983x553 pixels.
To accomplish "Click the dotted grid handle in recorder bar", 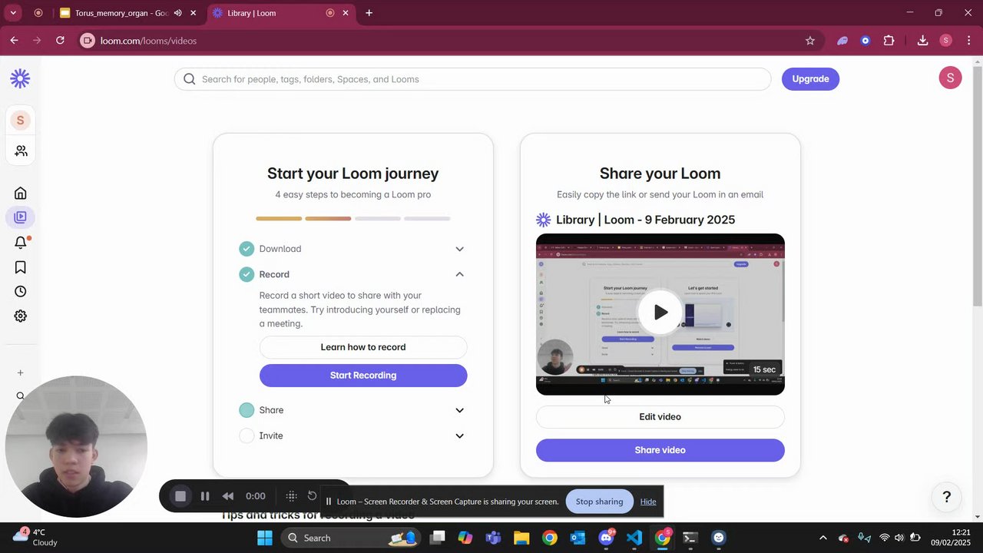I will (291, 496).
